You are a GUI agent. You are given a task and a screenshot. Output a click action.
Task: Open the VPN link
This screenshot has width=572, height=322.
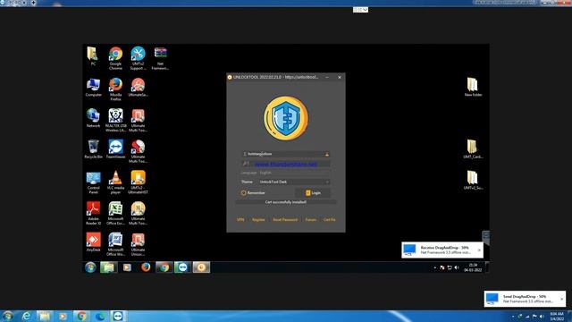coord(240,220)
